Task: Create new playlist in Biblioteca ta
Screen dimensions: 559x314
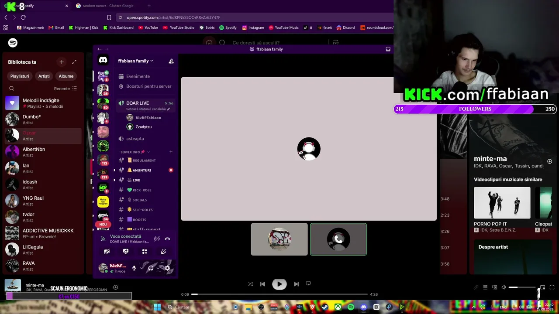Action: pos(62,62)
